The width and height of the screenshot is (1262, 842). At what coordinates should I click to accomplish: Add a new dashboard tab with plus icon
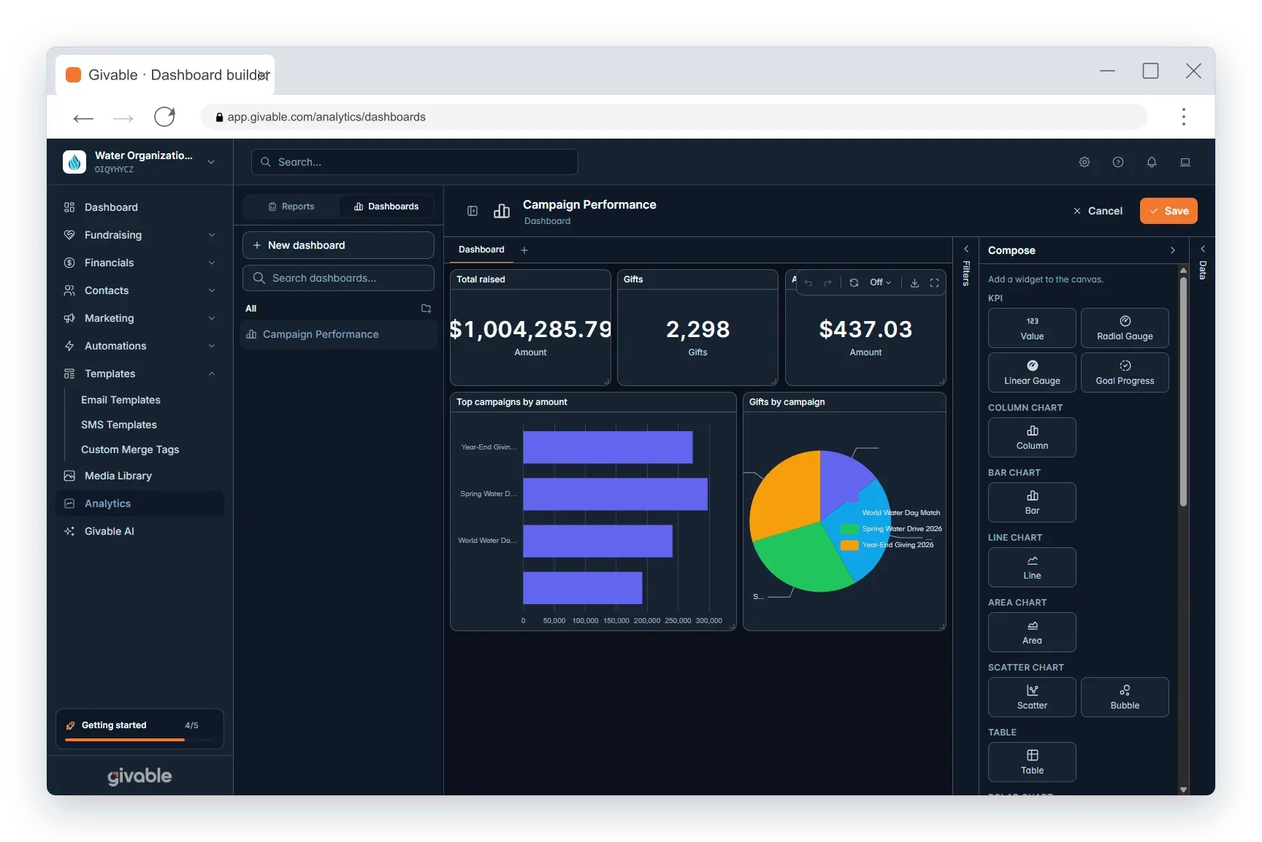tap(524, 250)
